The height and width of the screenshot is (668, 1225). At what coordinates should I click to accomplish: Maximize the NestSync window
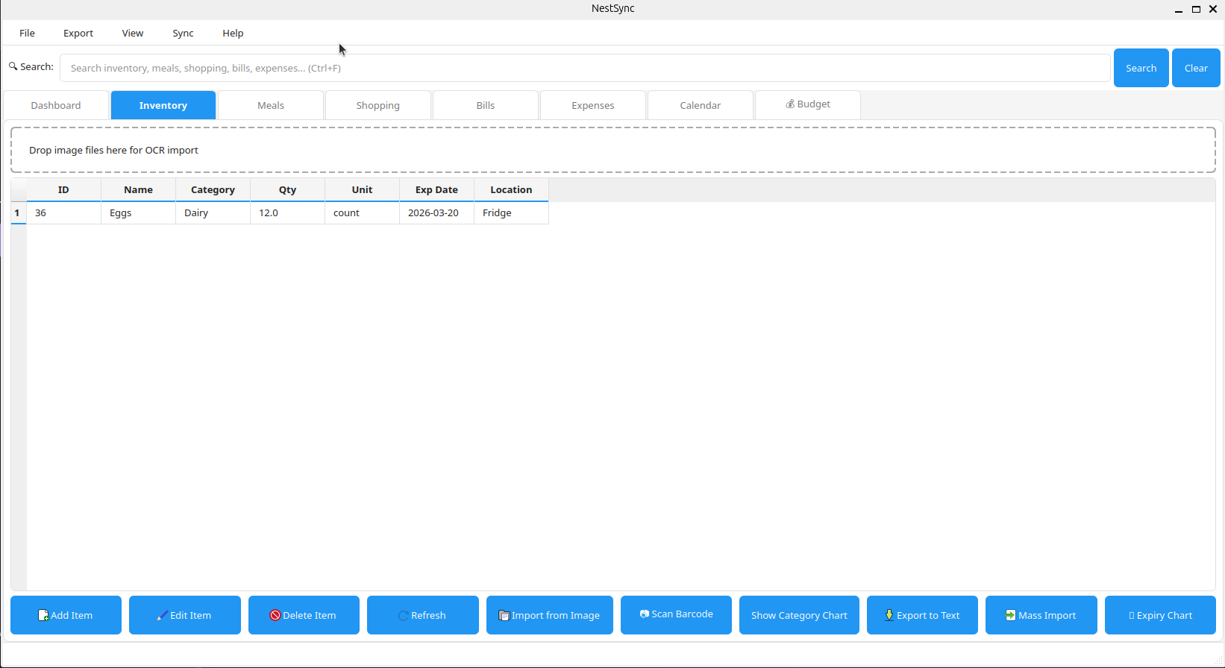click(1196, 9)
